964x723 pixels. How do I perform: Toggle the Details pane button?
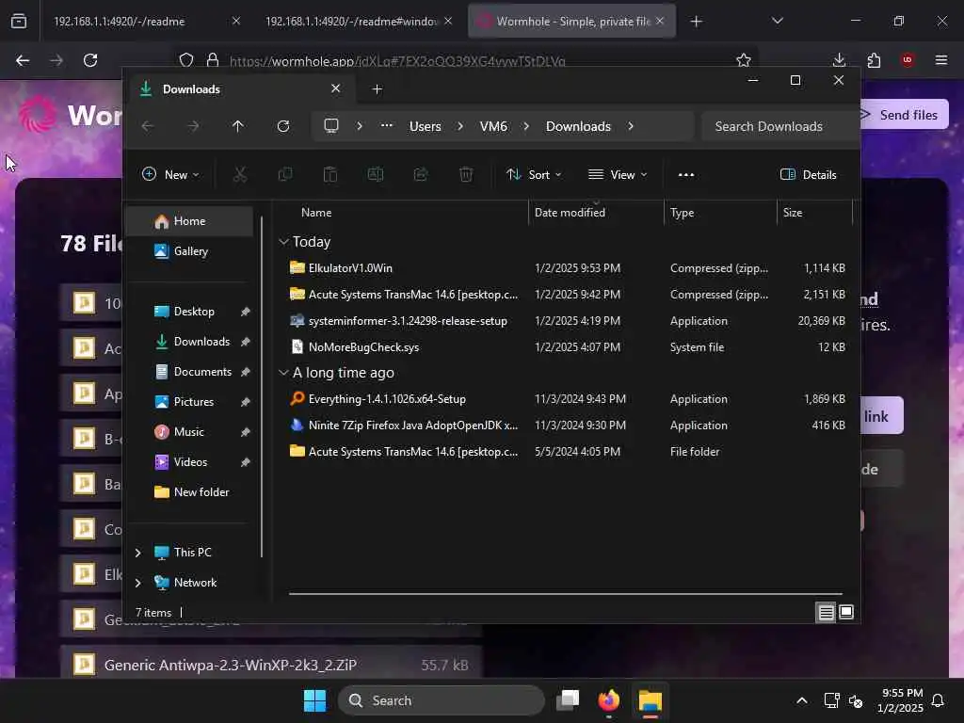pos(808,174)
